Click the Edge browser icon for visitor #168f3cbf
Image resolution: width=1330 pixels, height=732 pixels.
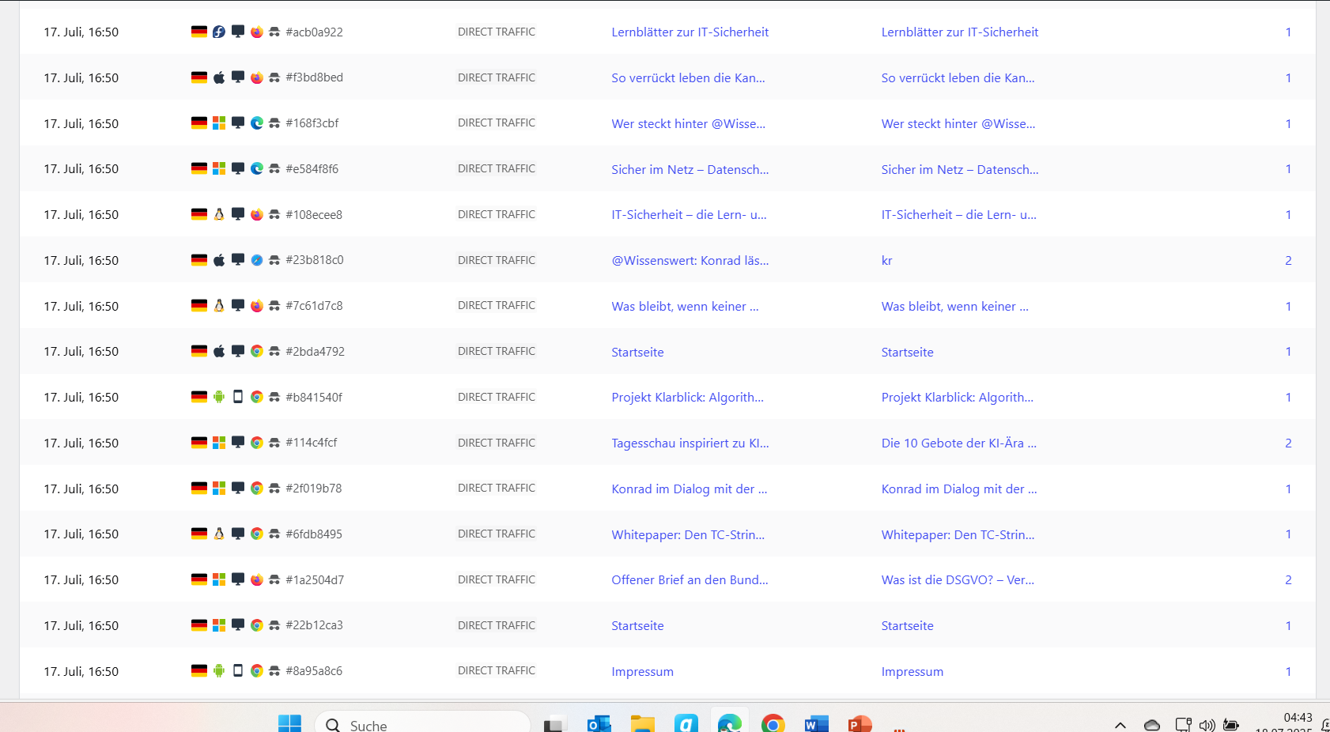(257, 123)
